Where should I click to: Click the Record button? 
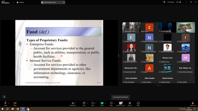tap(130, 104)
